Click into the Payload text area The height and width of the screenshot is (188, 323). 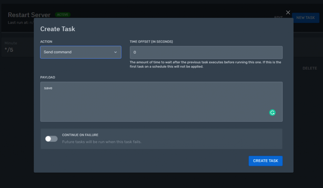click(161, 102)
